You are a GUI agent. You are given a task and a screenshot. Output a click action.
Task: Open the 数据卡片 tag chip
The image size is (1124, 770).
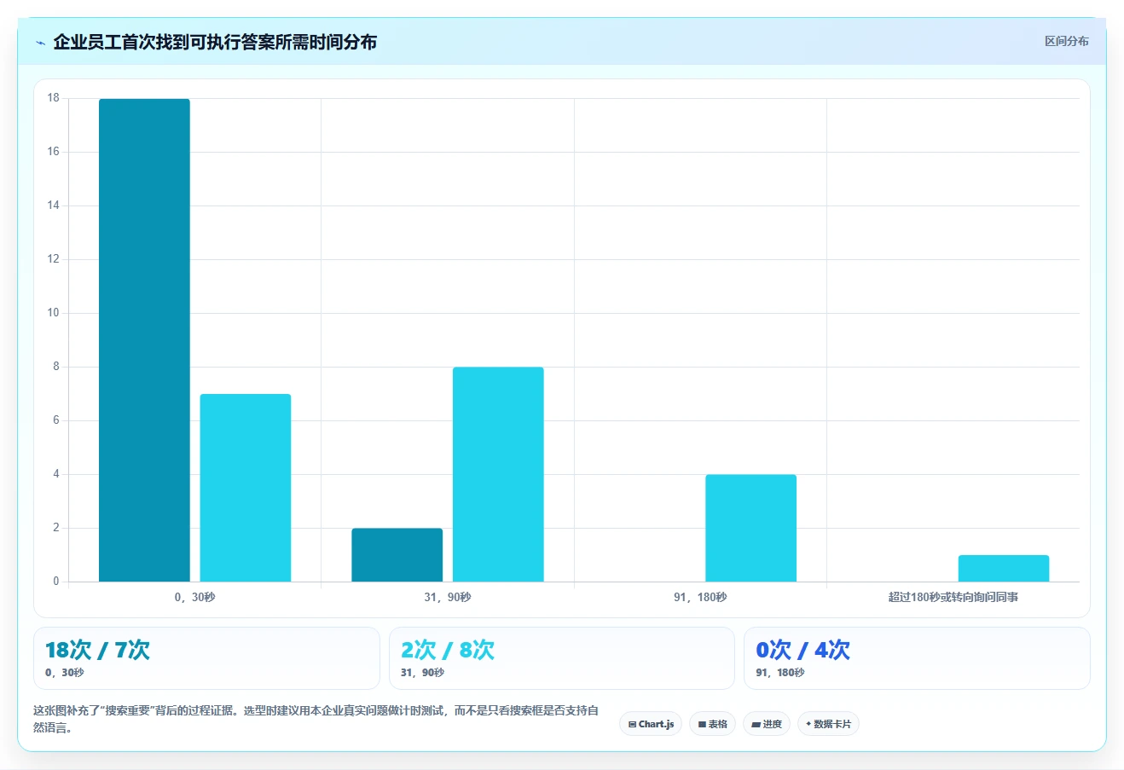(828, 724)
